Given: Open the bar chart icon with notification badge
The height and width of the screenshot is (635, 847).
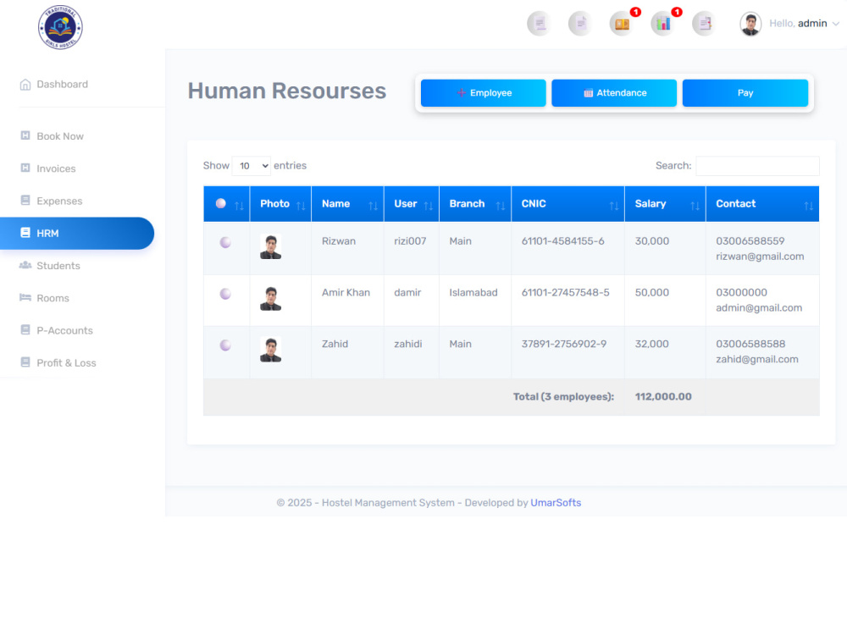Looking at the screenshot, I should [663, 24].
